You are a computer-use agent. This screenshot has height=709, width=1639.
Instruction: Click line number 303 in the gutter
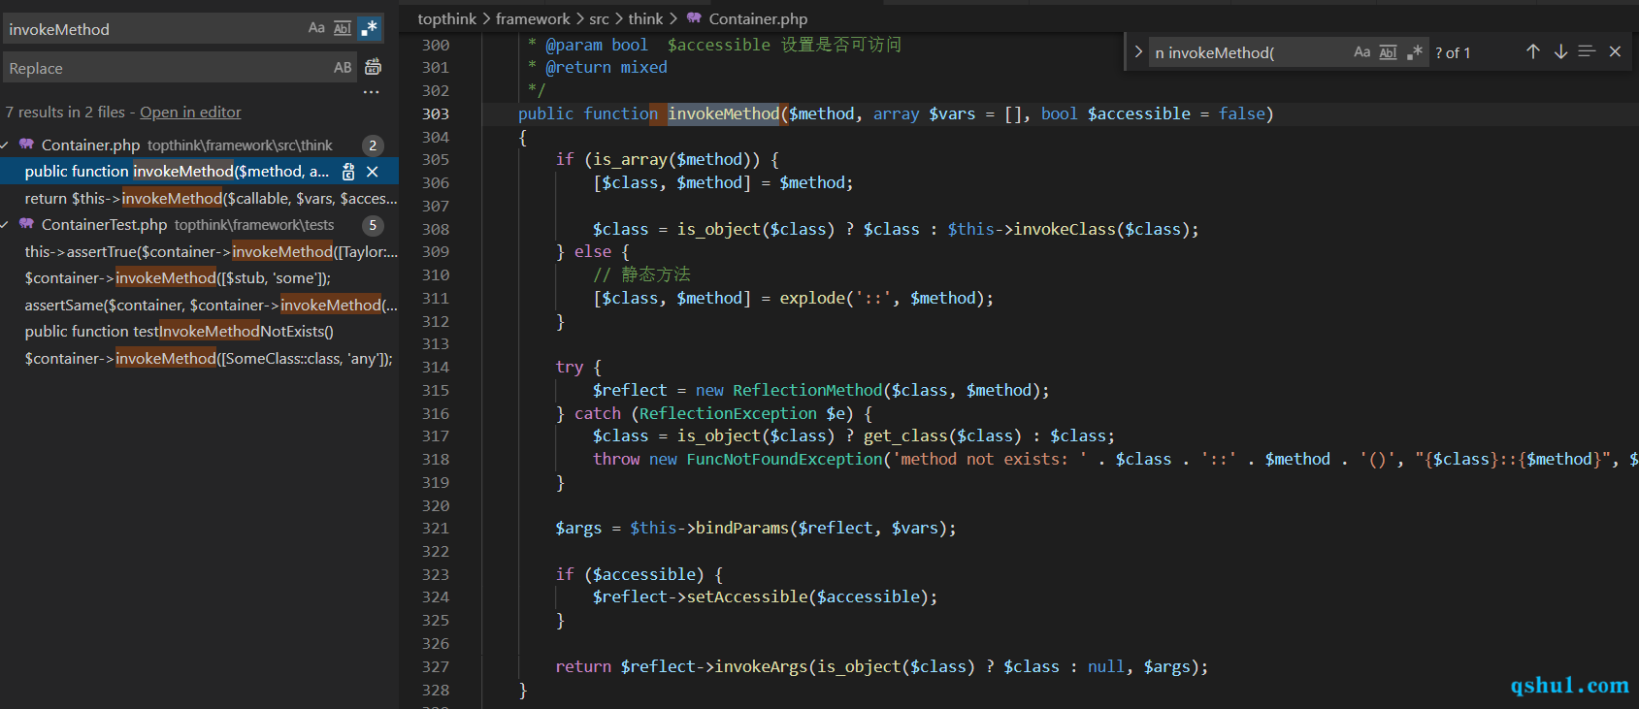pos(436,113)
